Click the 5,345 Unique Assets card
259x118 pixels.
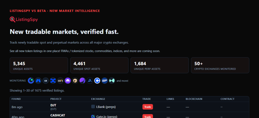point(39,65)
